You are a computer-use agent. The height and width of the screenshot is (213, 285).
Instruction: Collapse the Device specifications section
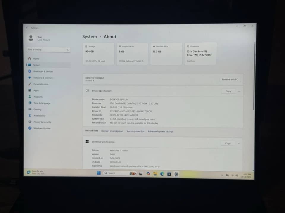(239, 91)
